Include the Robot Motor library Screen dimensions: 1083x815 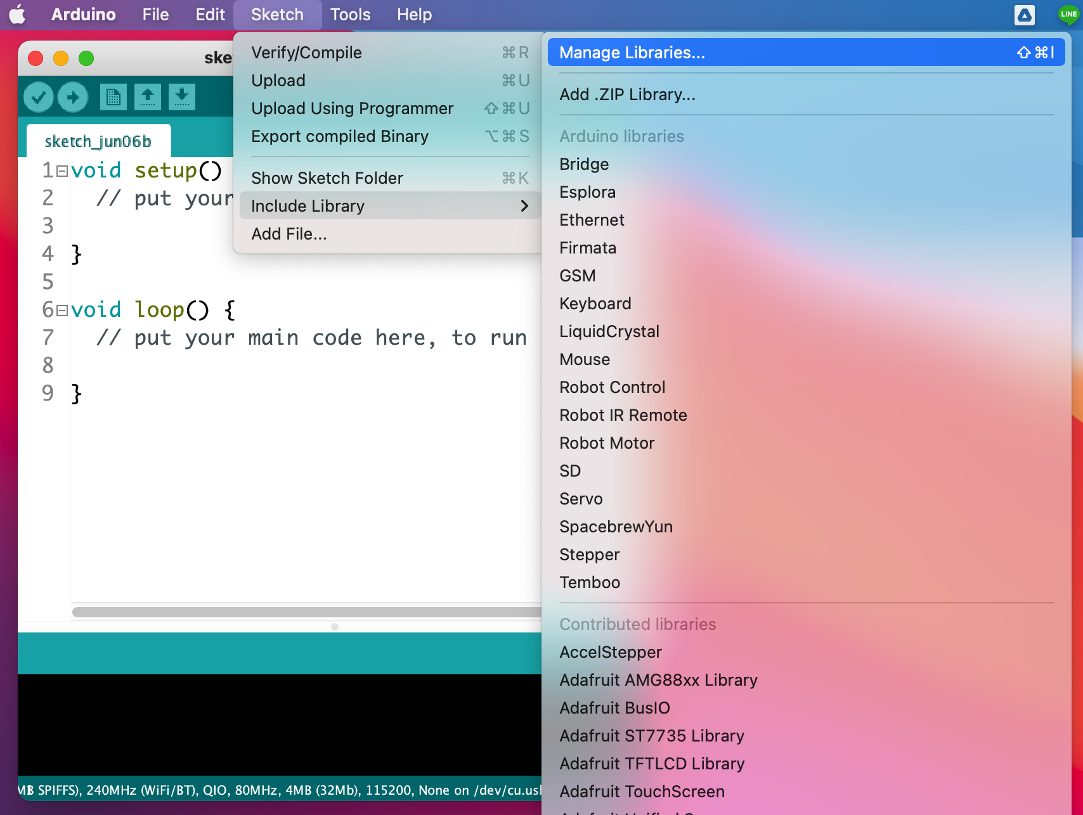pos(806,443)
